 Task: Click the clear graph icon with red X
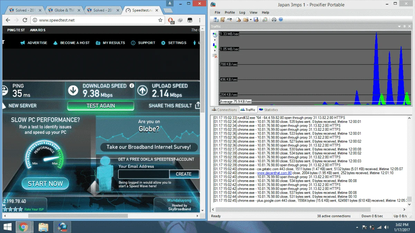215,56
